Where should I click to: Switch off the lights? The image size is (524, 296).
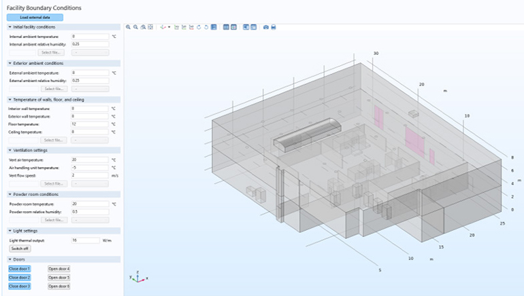(x=20, y=248)
